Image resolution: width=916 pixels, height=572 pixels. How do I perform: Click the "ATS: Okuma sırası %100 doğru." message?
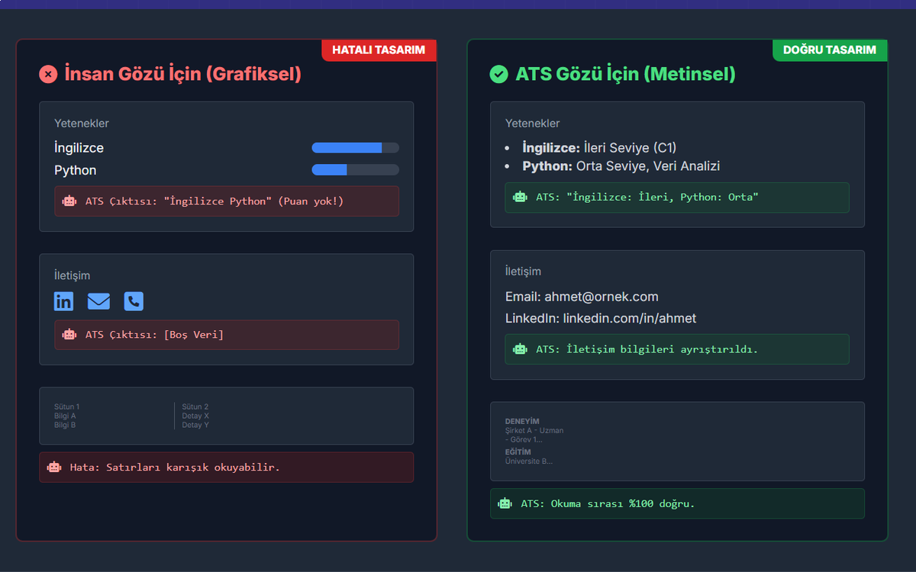[677, 503]
